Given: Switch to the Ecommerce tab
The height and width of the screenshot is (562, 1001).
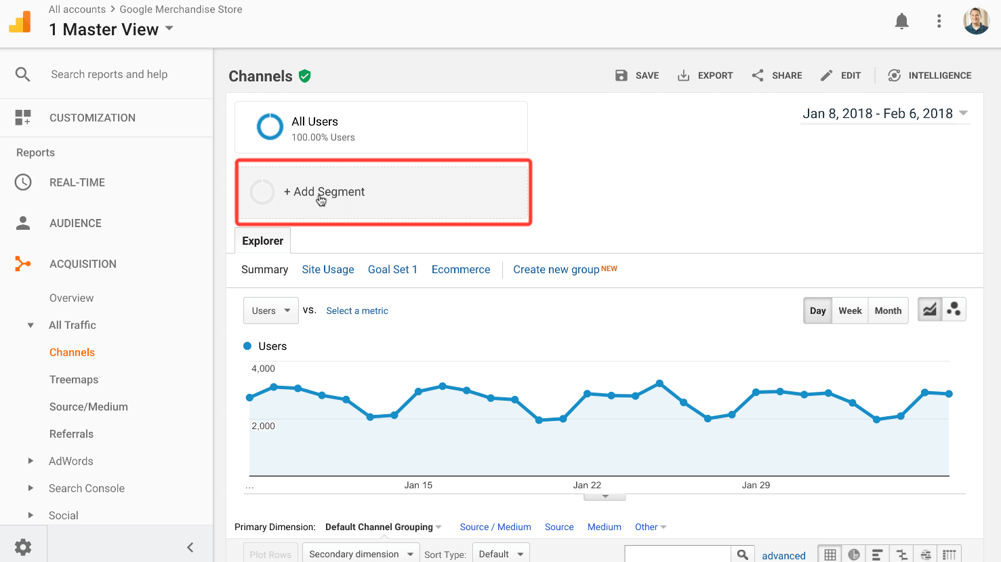Looking at the screenshot, I should click(x=461, y=269).
